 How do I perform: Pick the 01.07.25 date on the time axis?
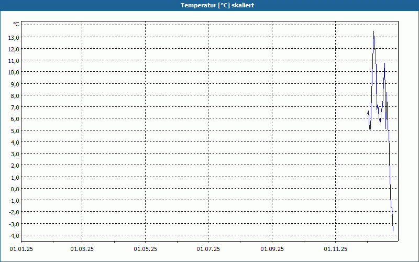208,248
